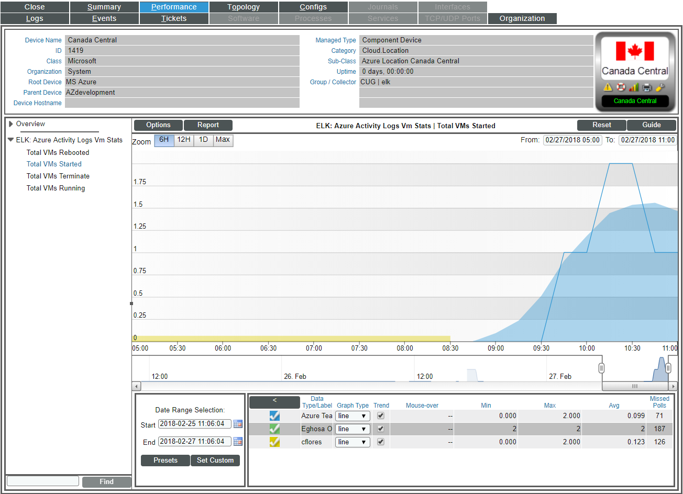Image resolution: width=683 pixels, height=494 pixels.
Task: Open the Events tab
Action: pos(104,18)
